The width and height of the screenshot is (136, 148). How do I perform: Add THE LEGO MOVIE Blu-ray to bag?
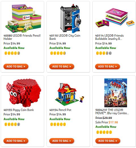click(108, 141)
